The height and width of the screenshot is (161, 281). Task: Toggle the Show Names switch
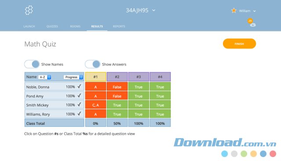(x=32, y=64)
